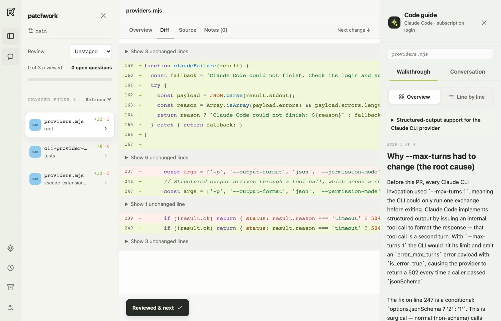Screen dimensions: 501x321
Task: Open the Notes (0) tab
Action: point(216,30)
